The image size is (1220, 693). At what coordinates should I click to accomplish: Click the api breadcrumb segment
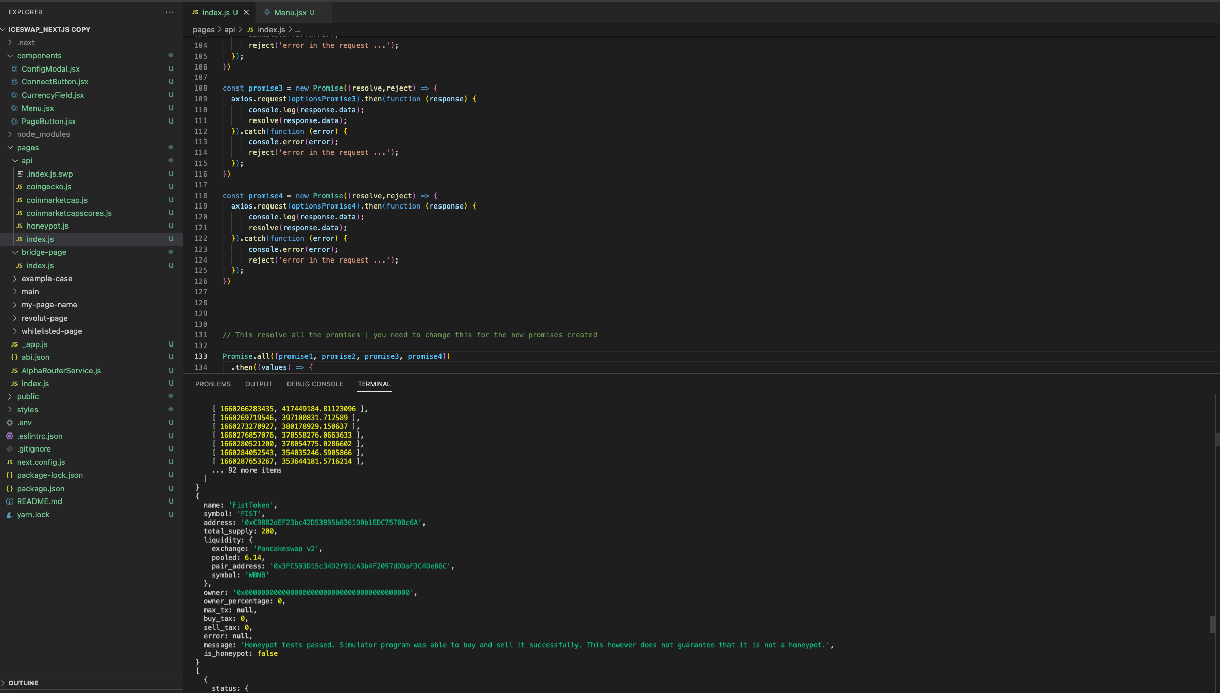(x=229, y=30)
